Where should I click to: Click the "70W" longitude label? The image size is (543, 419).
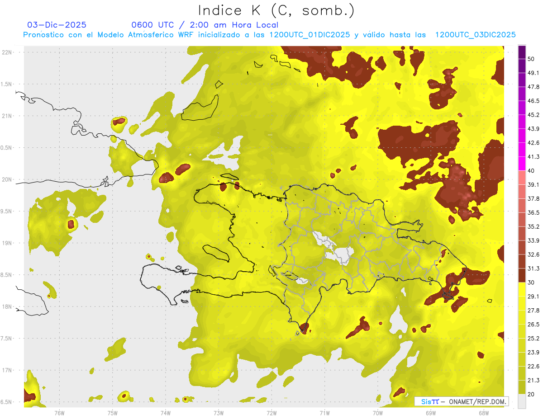pyautogui.click(x=378, y=413)
